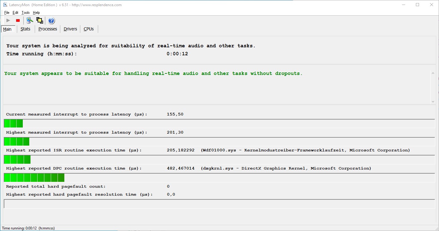The width and height of the screenshot is (439, 231).
Task: Click the pagefault resolution time value 0,0
Action: (x=171, y=194)
